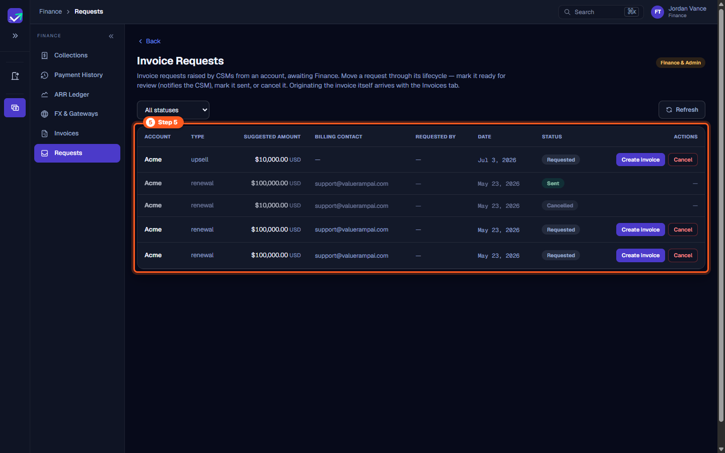Cancel the Acme upsell request
Image resolution: width=725 pixels, height=453 pixels.
tap(683, 160)
